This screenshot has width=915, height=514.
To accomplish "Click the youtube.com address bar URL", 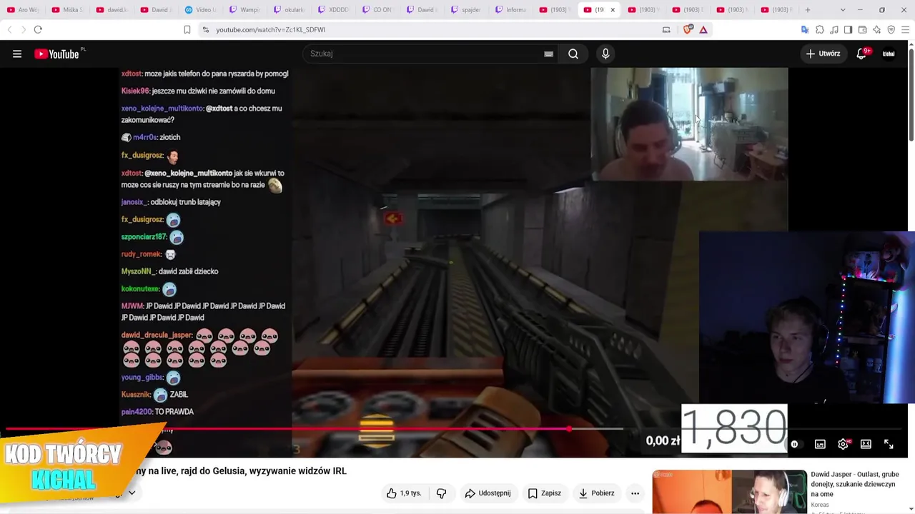I will click(x=271, y=29).
